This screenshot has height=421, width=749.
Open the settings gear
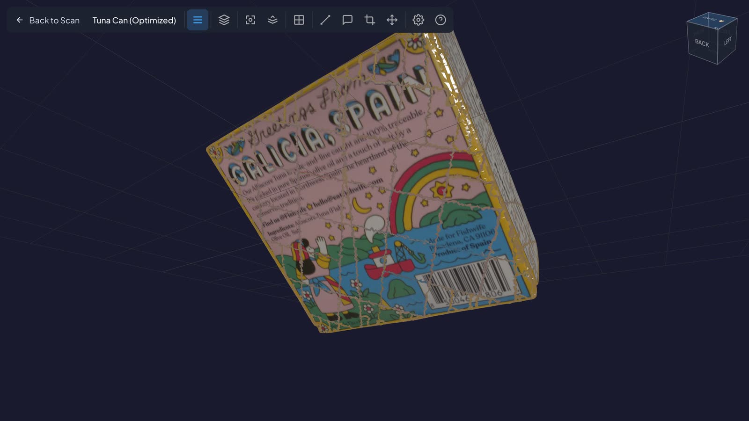click(x=418, y=20)
